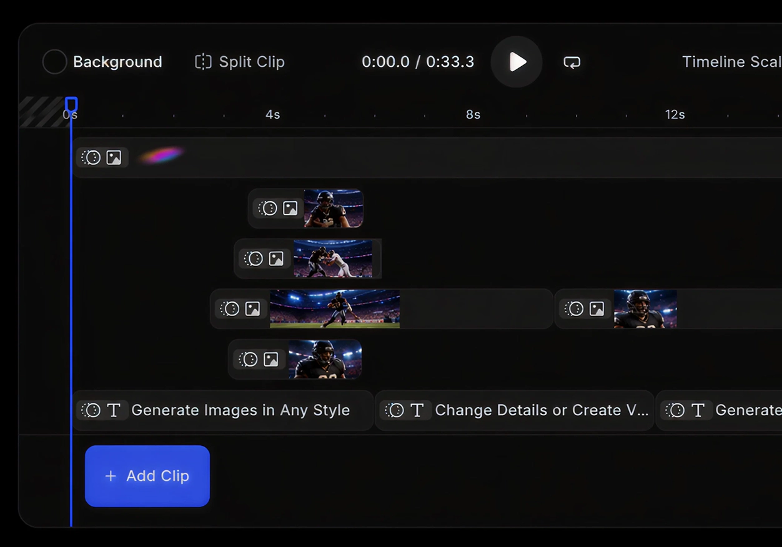Click the Split Clip tool
The height and width of the screenshot is (547, 782).
click(x=240, y=62)
